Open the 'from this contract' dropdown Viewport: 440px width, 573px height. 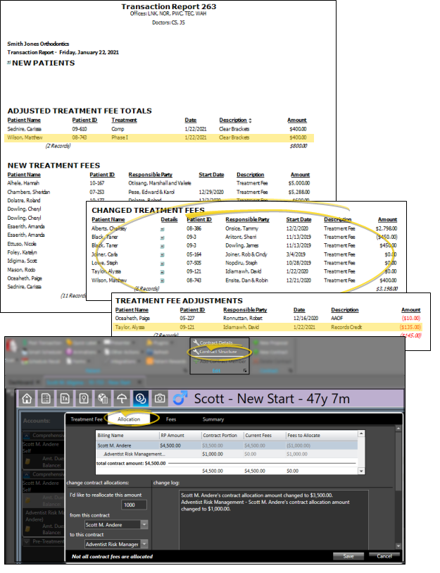(144, 524)
